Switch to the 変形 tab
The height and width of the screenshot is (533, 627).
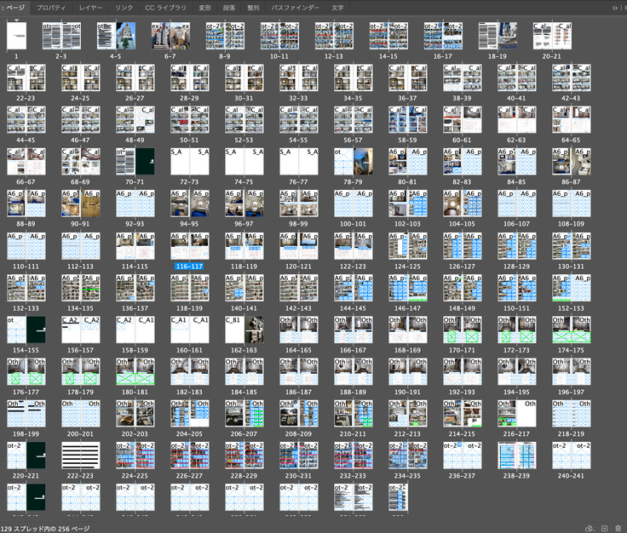(204, 7)
